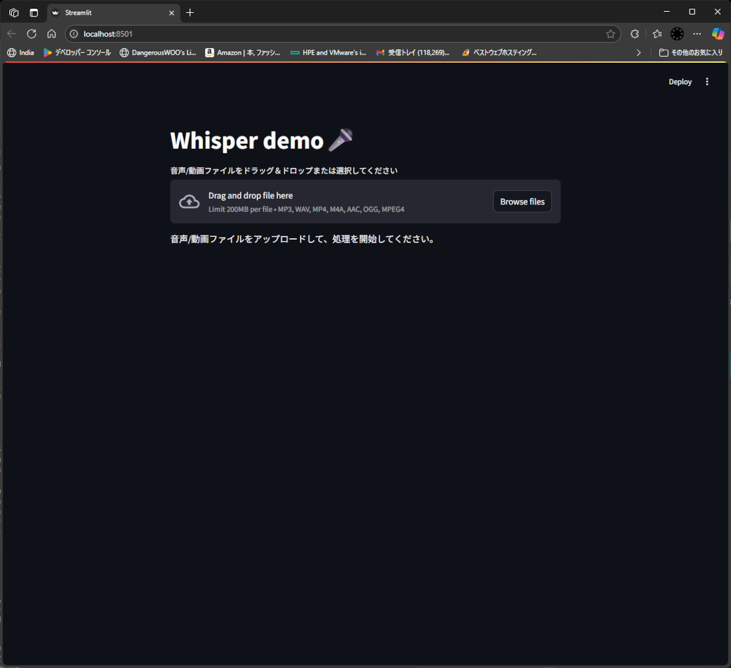The width and height of the screenshot is (731, 668).
Task: Click the cloud upload icon in dropzone
Action: [190, 202]
